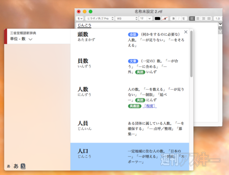This screenshot has width=229, height=175.
Task: Open the black text color swatch
Action: (157, 19)
